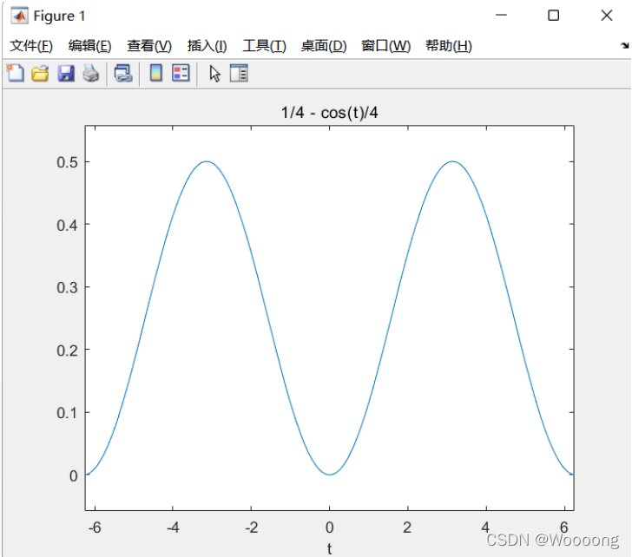Expand the 工具(T) menu
632x557 pixels.
click(x=264, y=46)
